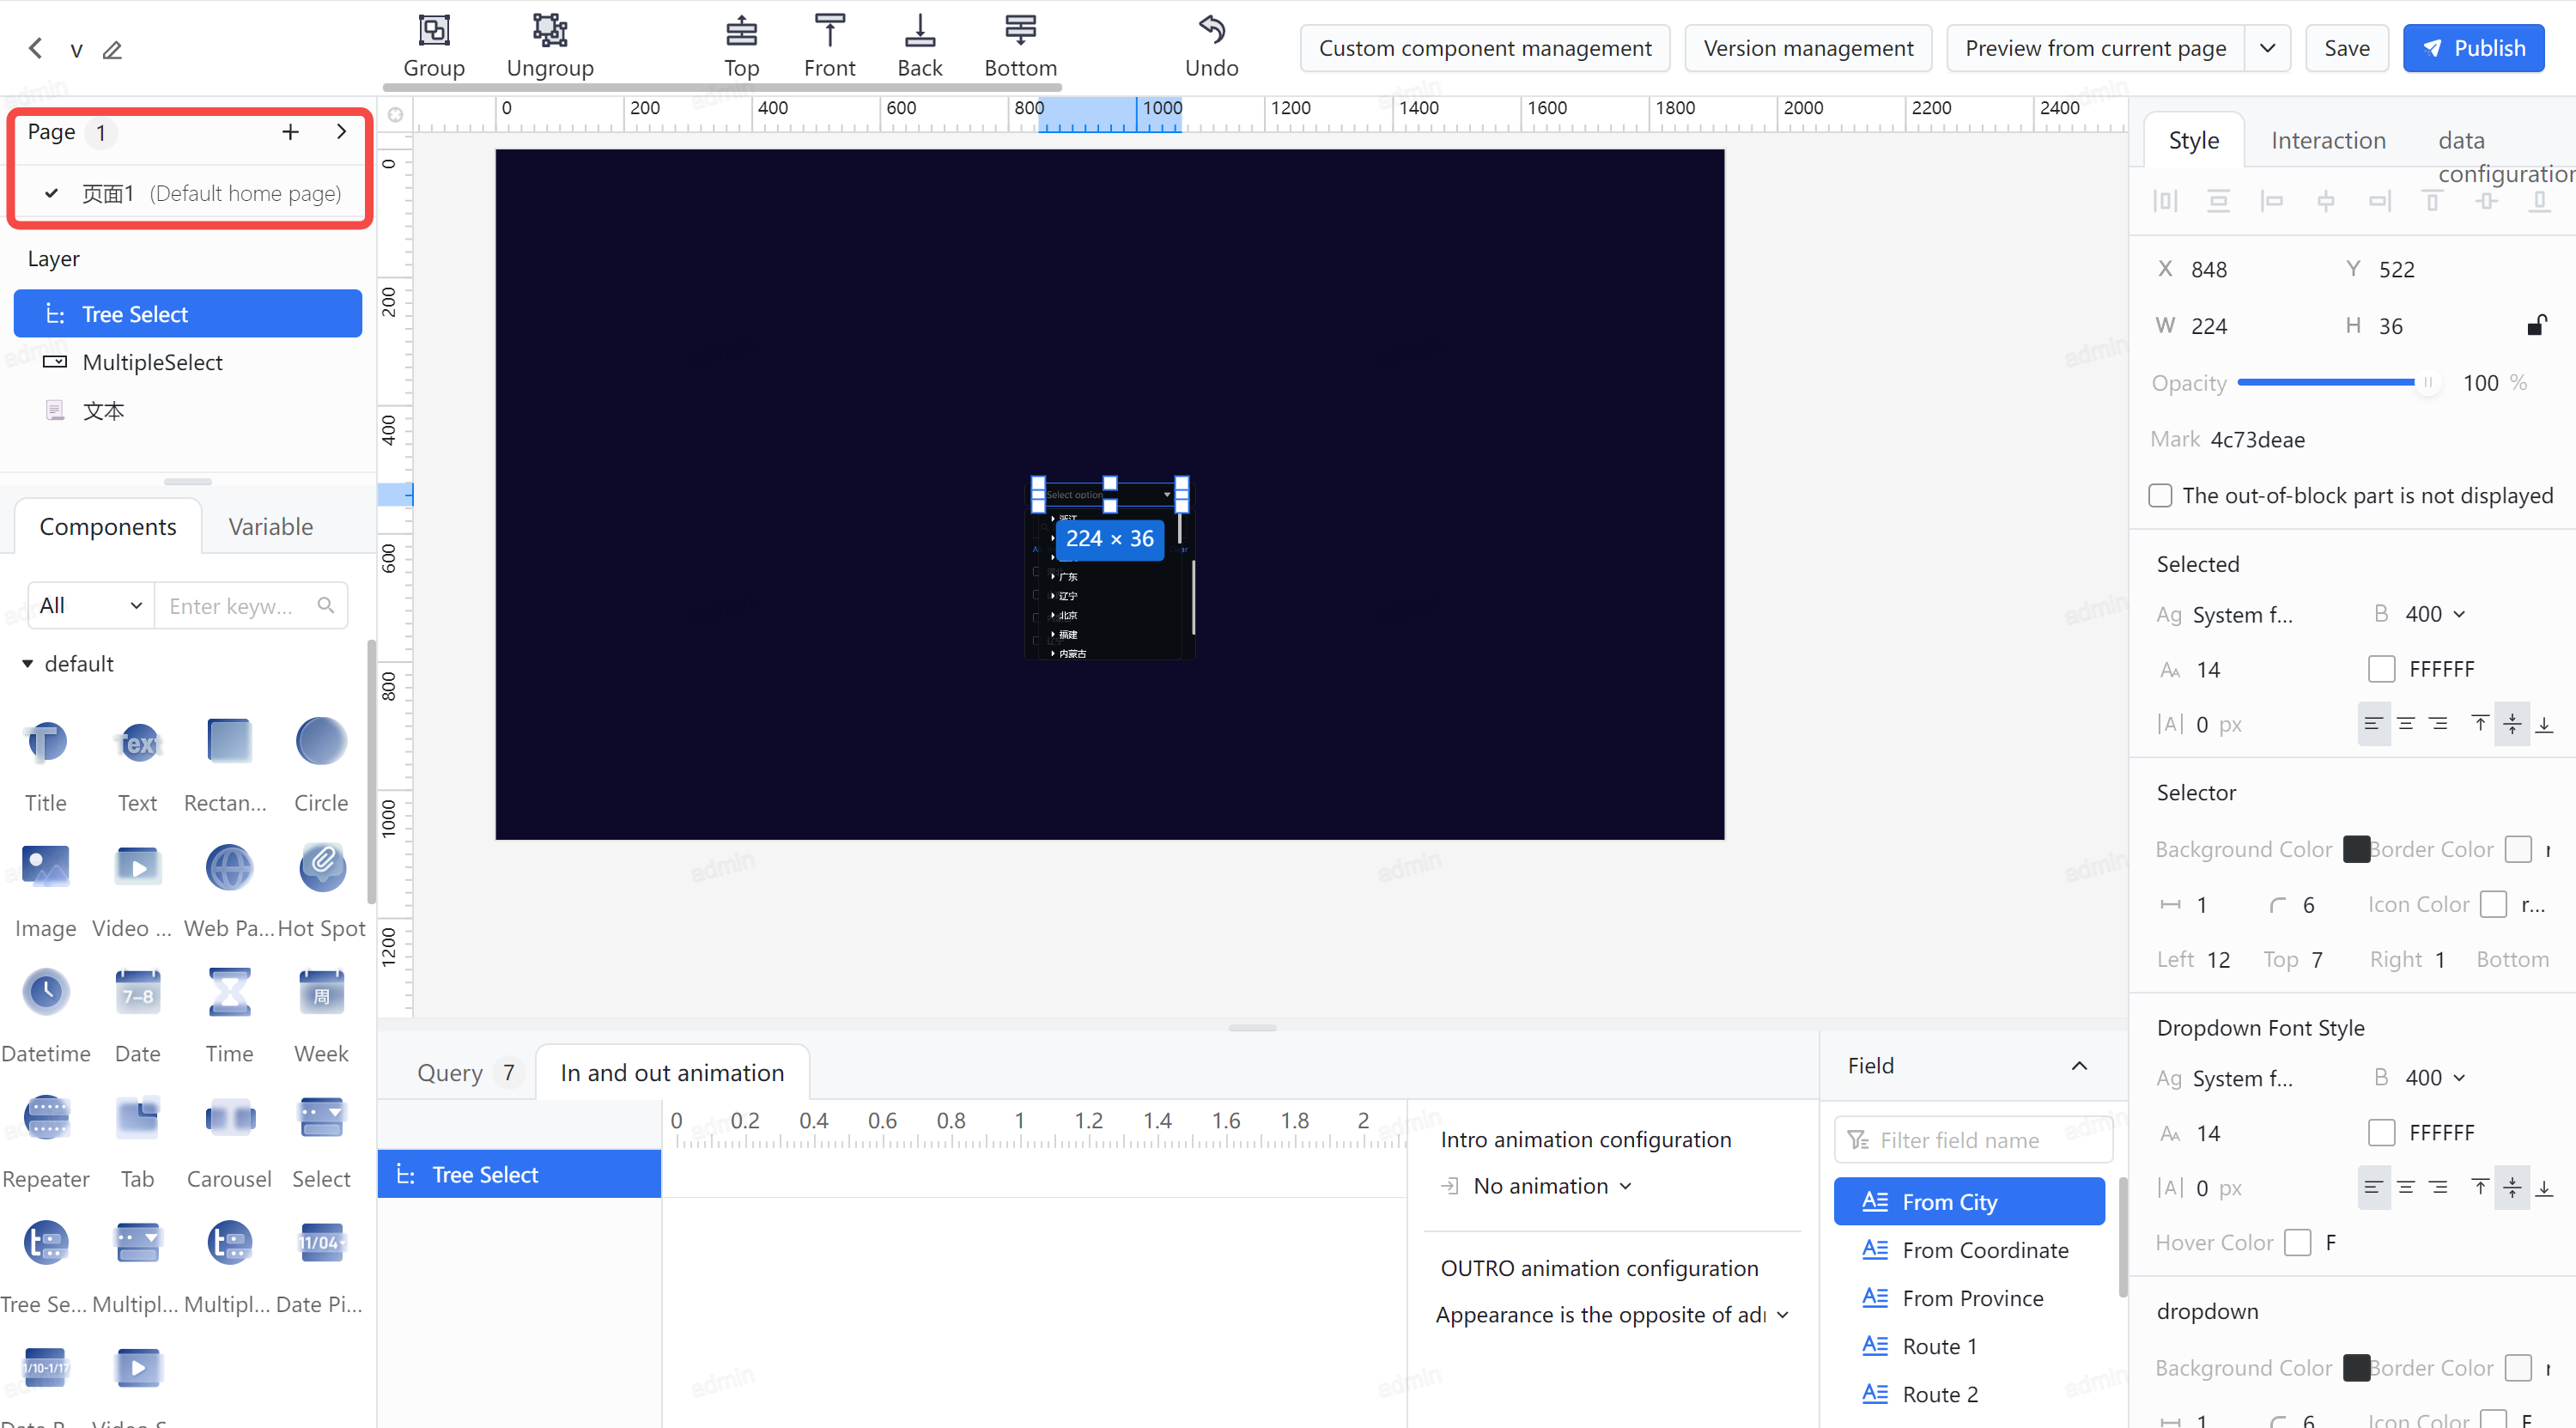Open Hover Color swatch
The image size is (2576, 1428).
point(2298,1242)
